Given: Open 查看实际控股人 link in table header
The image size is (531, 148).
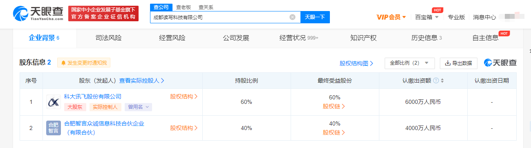Looking at the screenshot, I should click(x=142, y=81).
